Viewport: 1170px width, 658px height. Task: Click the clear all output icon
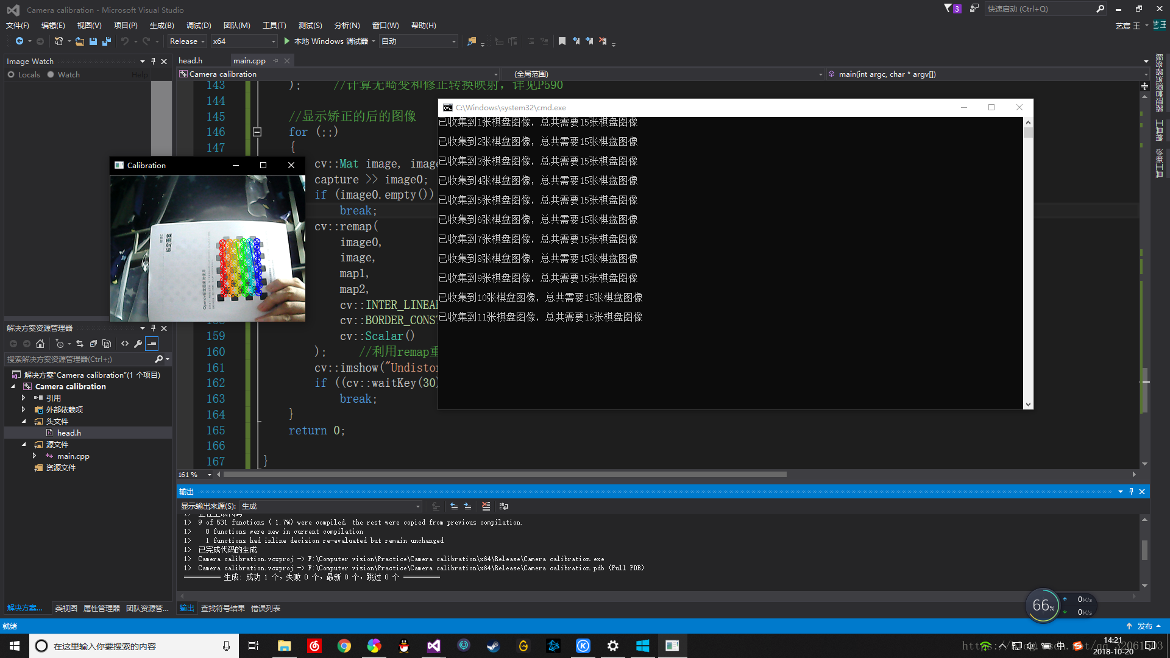(x=486, y=506)
